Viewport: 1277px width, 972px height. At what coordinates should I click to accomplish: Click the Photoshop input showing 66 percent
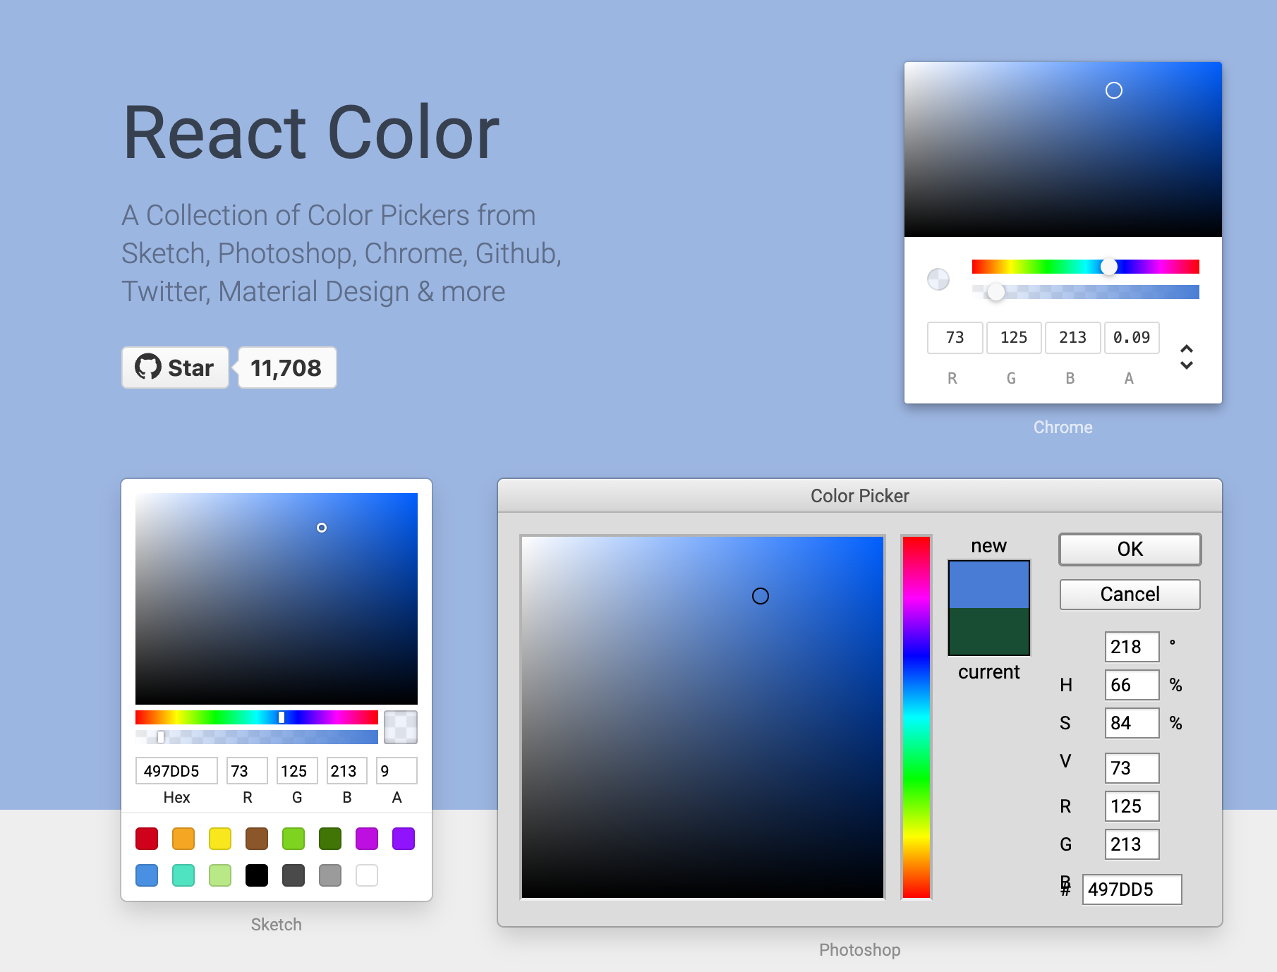pos(1132,685)
